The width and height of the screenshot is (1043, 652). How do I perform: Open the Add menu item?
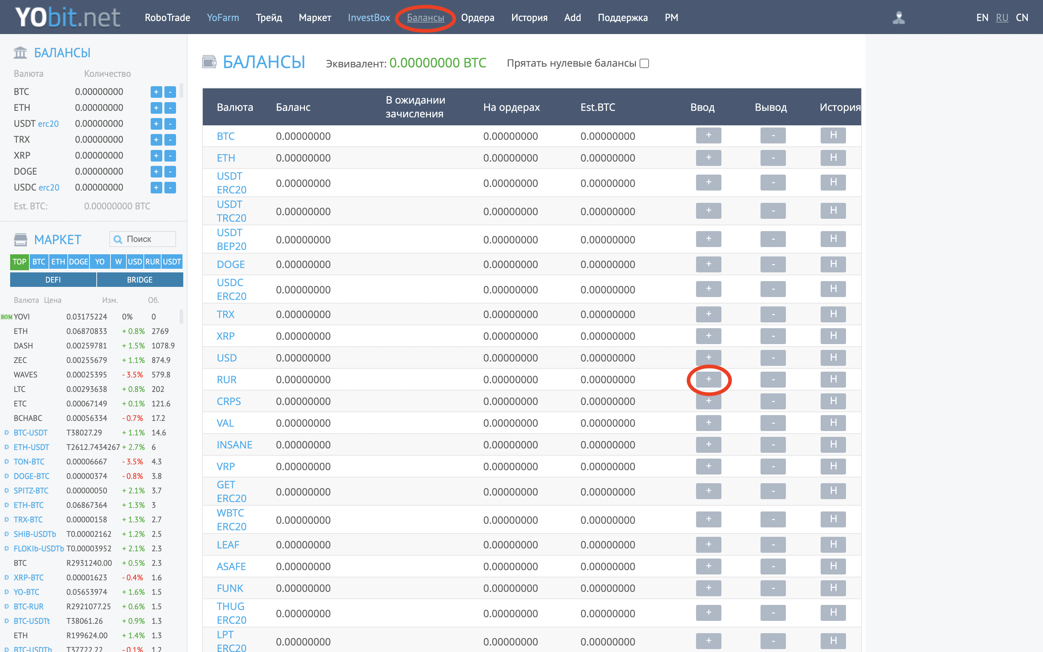pyautogui.click(x=572, y=18)
